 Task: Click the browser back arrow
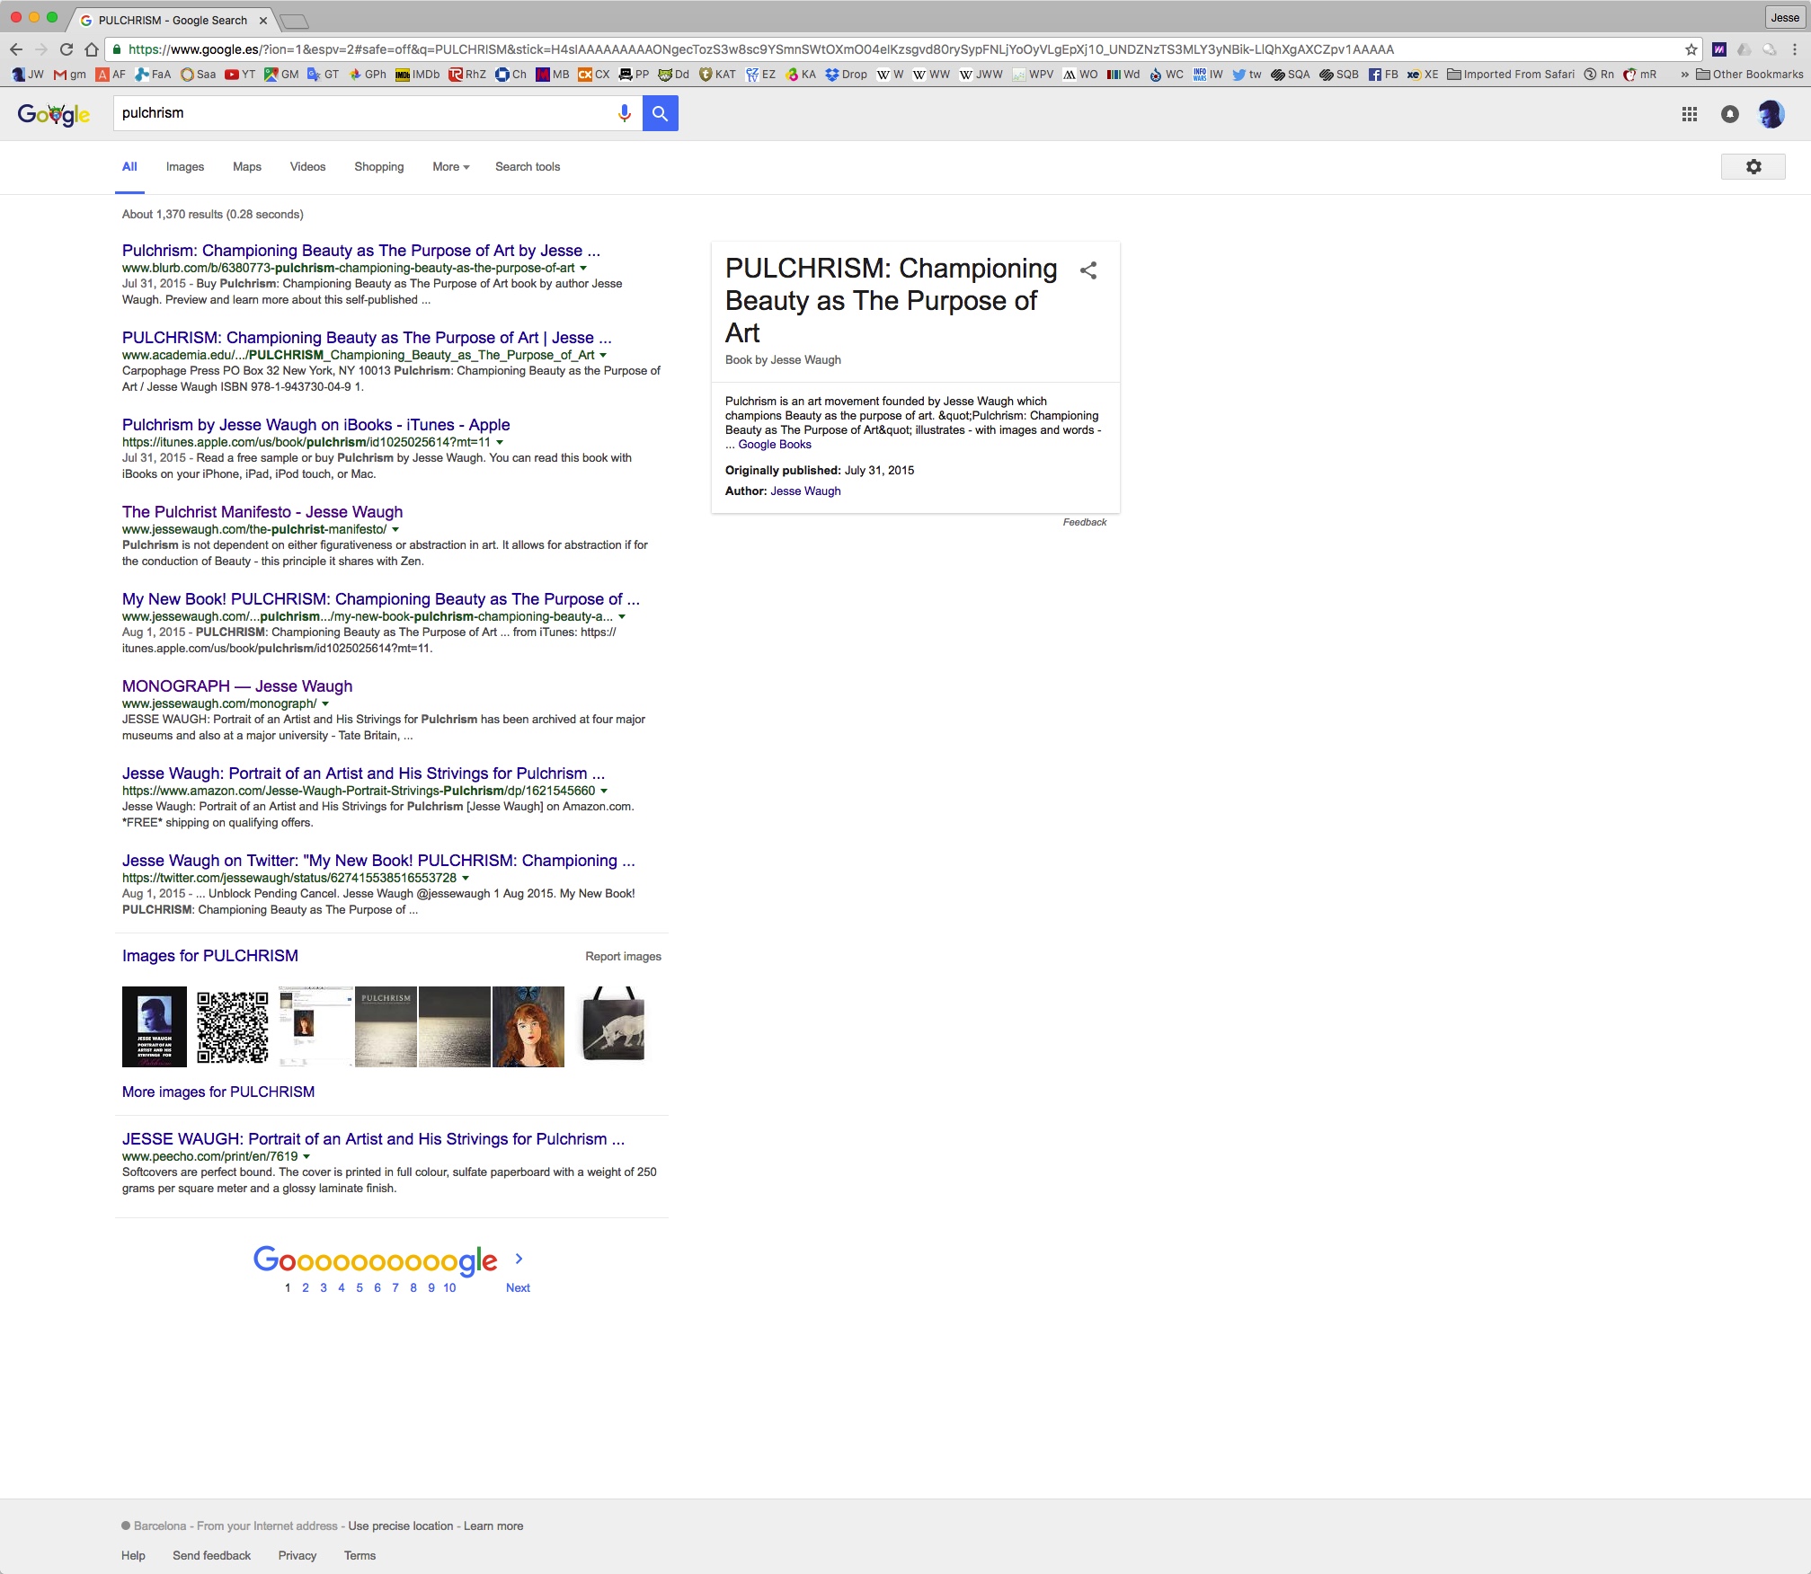[x=16, y=49]
